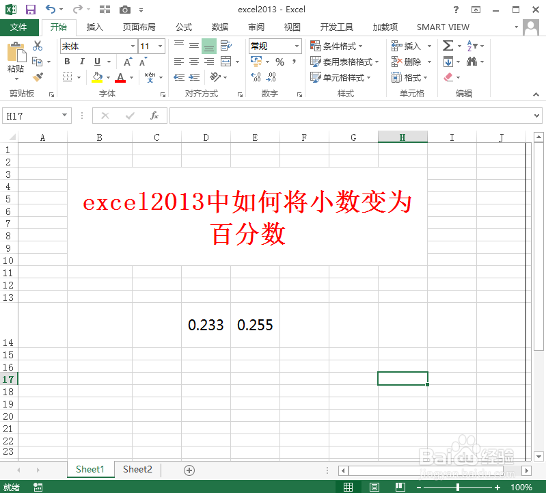
Task: Add a new sheet with the plus icon
Action: click(189, 470)
